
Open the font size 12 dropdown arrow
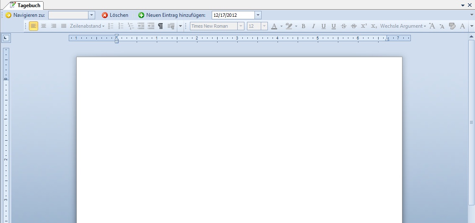click(x=264, y=26)
